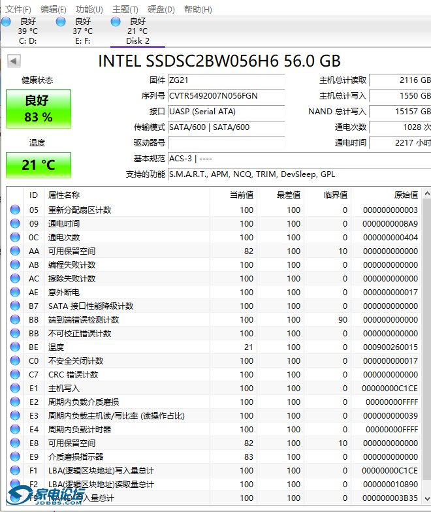
Task: Click the status icon for attribute AB
Action: 15,264
